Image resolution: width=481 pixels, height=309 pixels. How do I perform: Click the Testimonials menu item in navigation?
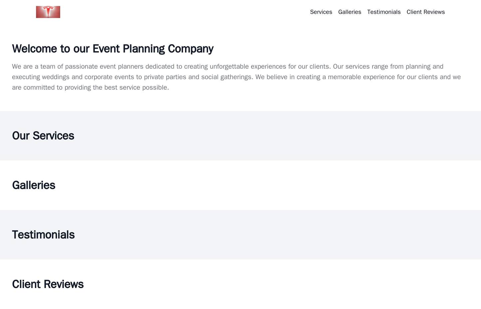[383, 12]
